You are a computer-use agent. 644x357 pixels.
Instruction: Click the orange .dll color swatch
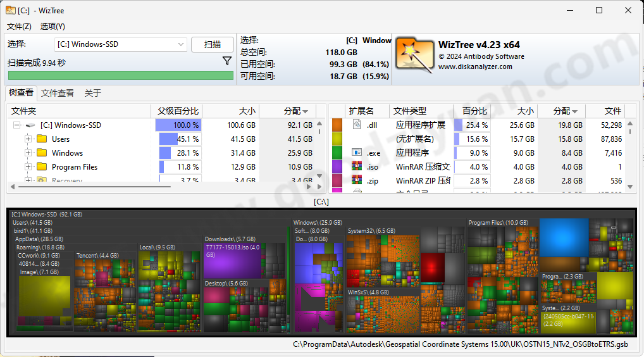pyautogui.click(x=337, y=125)
